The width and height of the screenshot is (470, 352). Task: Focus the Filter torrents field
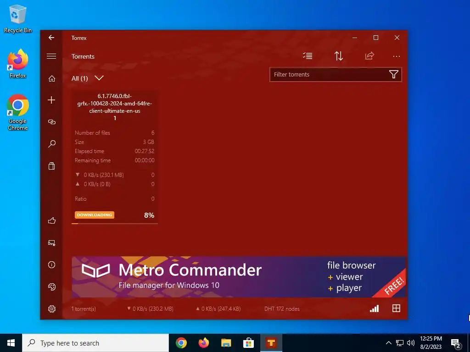336,75
